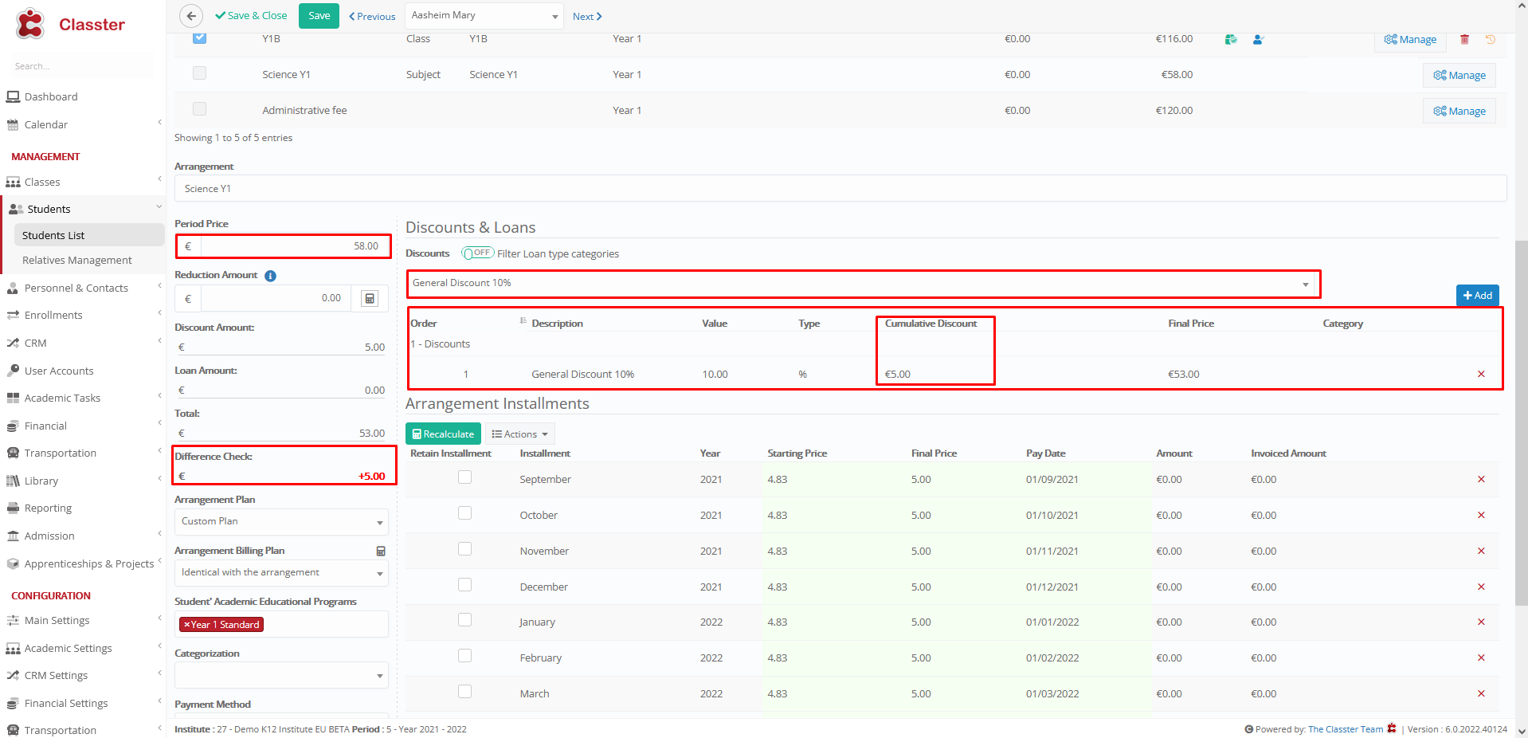Delete the December installment

1481,587
